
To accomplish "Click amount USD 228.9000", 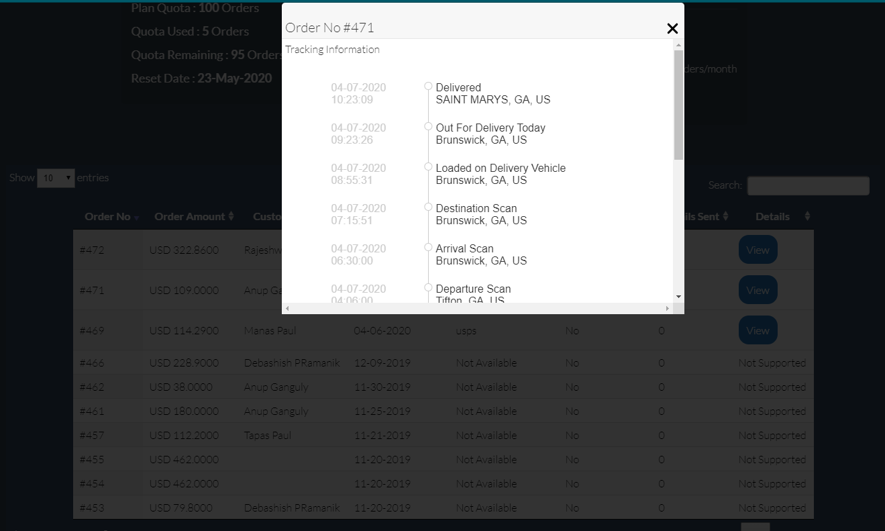I will point(185,363).
